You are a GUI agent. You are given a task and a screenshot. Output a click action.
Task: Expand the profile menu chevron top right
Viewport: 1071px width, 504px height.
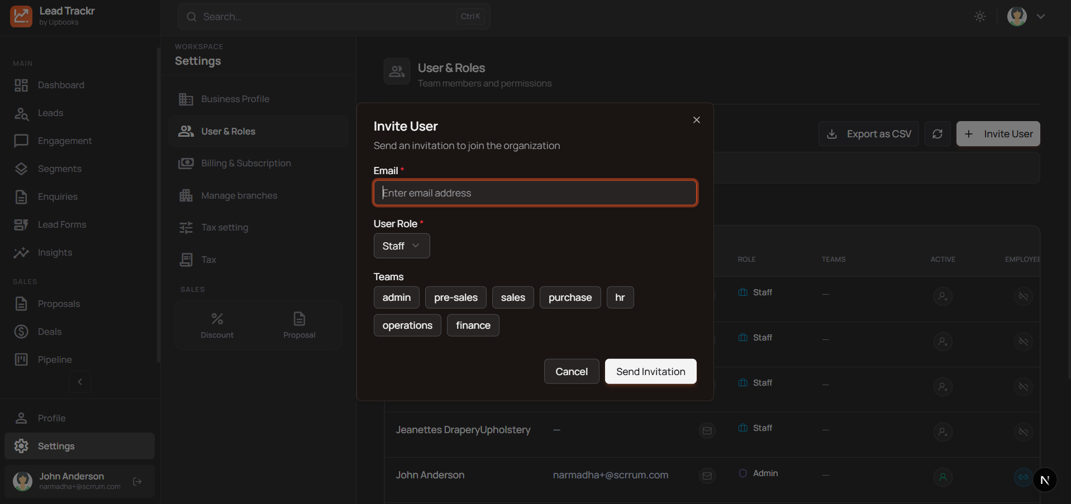1041,16
